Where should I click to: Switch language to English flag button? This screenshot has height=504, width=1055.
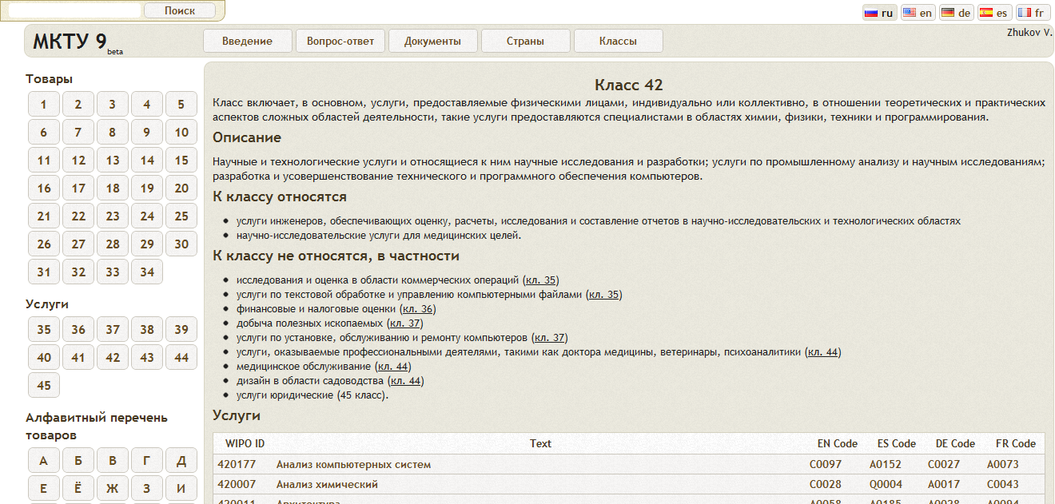coord(918,13)
